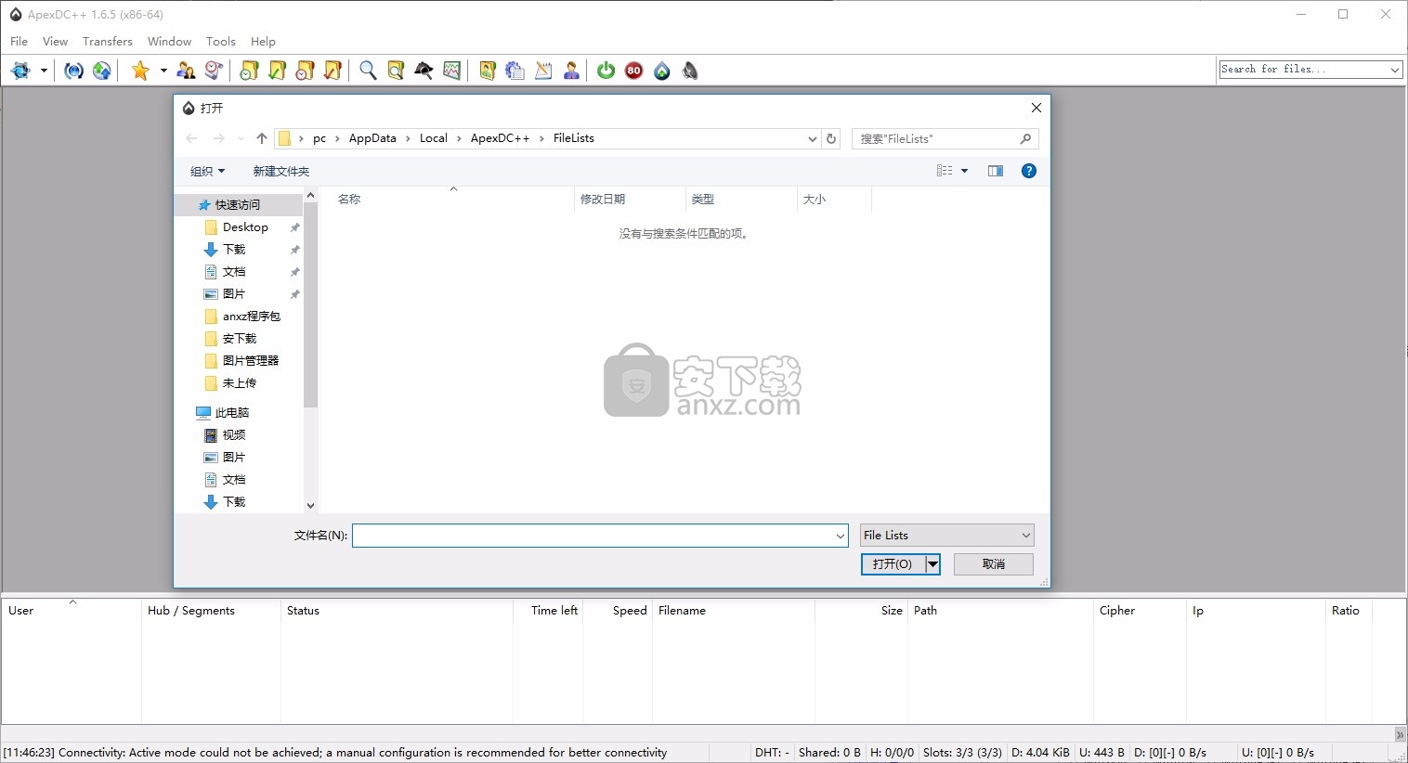Expand recent locations chevron in dialog
The height and width of the screenshot is (763, 1408).
241,138
